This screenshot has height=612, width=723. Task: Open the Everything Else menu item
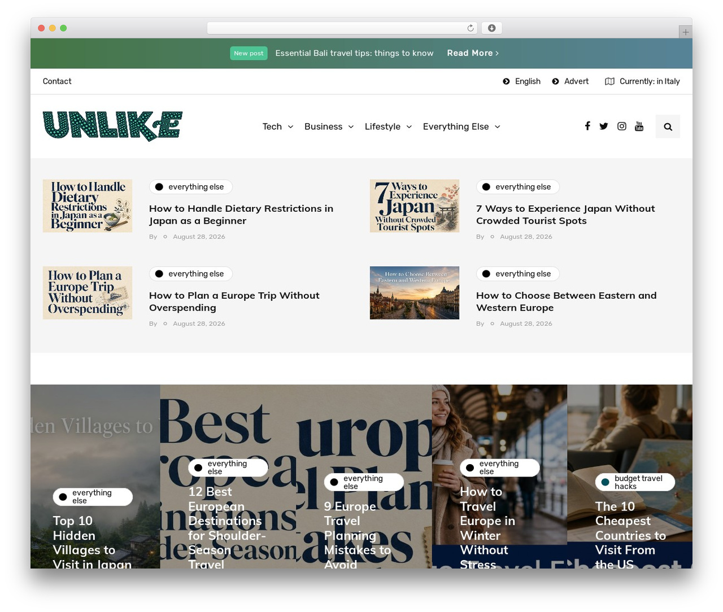456,126
